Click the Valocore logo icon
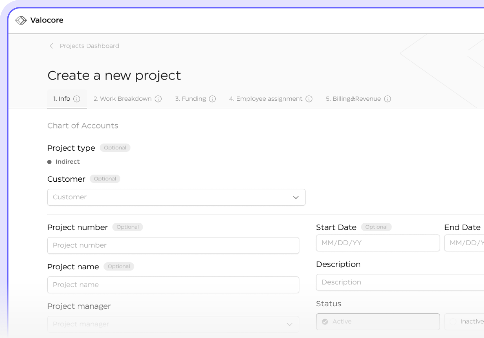484x338 pixels. [21, 20]
